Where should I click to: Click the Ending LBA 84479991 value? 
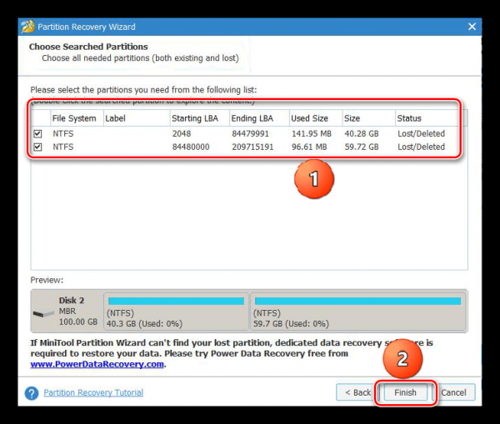point(250,133)
